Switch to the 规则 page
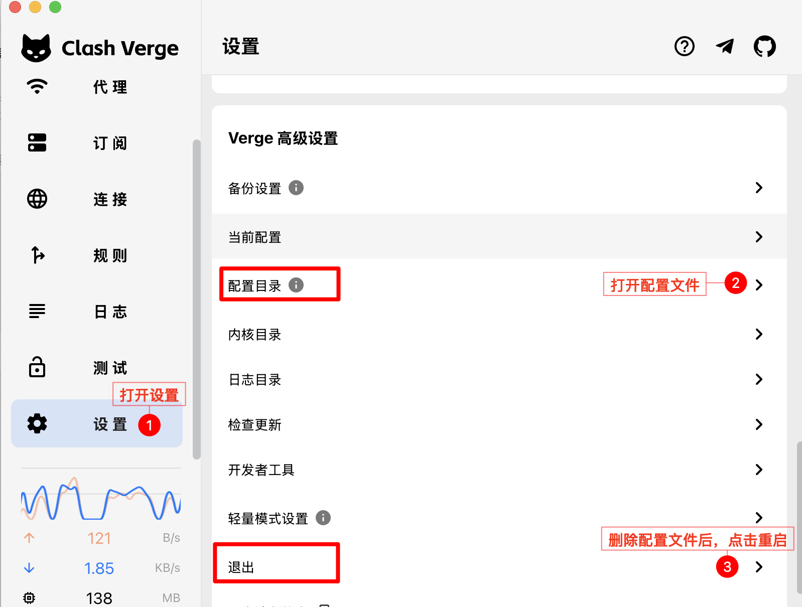The image size is (802, 607). (x=97, y=255)
